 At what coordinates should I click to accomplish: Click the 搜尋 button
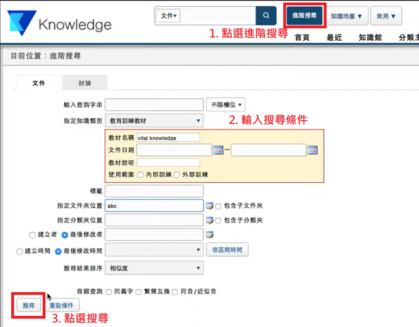(x=28, y=306)
